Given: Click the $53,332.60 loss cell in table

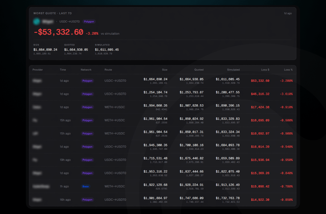Looking at the screenshot, I should click(260, 81).
